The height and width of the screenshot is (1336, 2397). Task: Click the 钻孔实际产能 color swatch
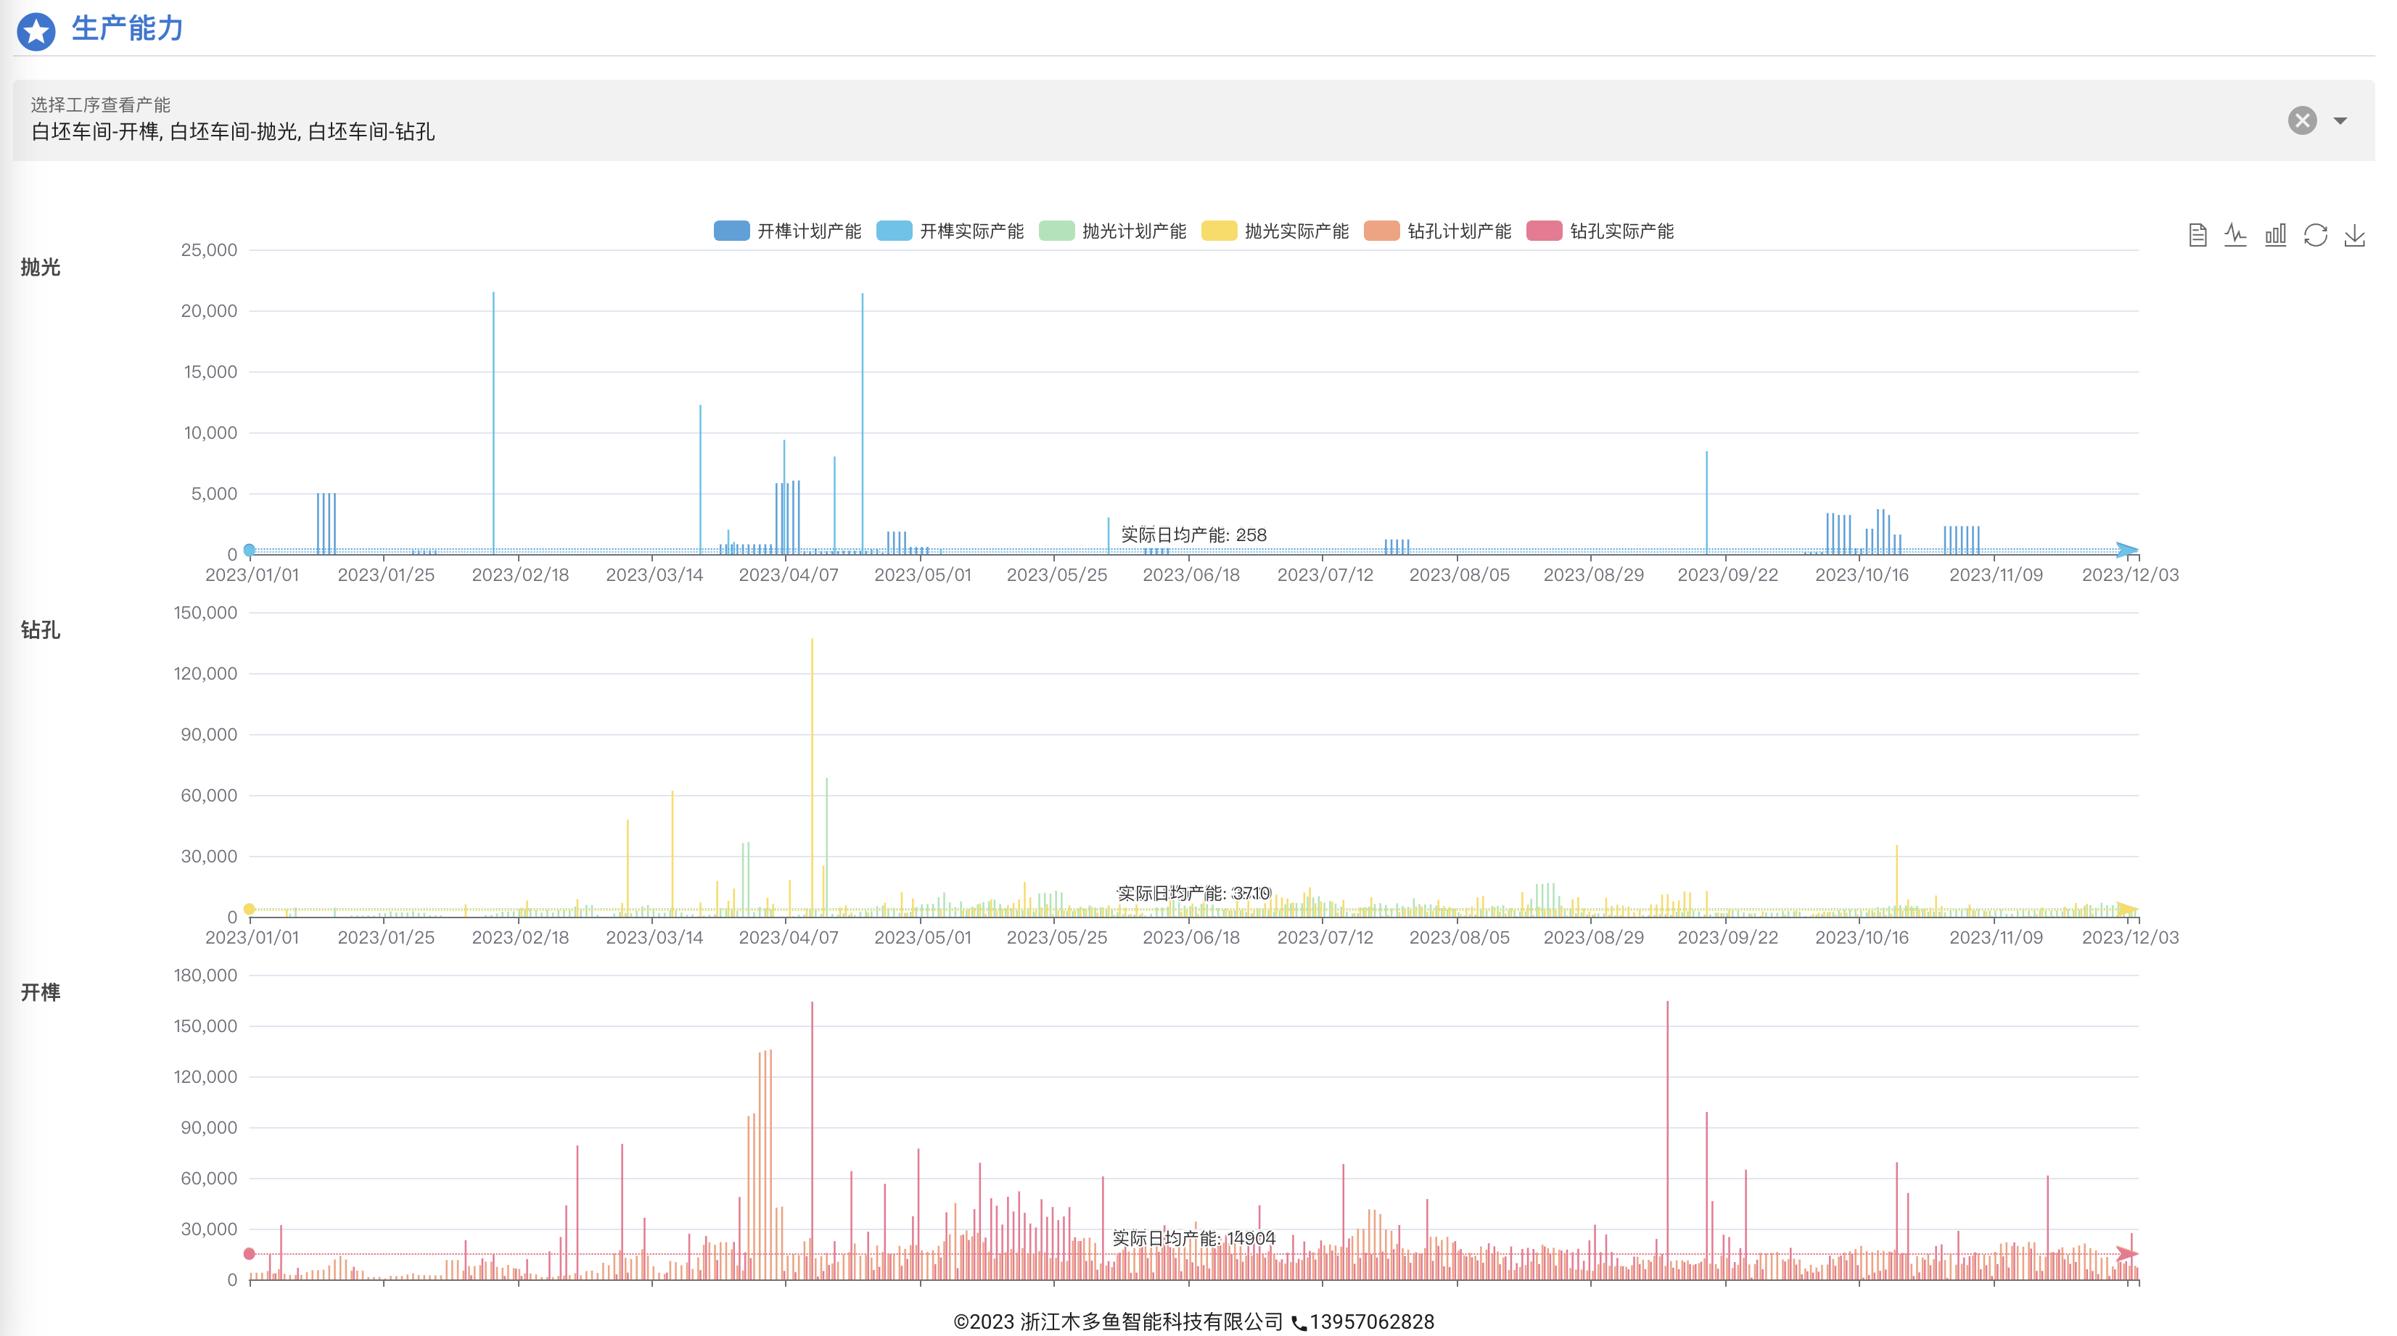(x=1544, y=231)
